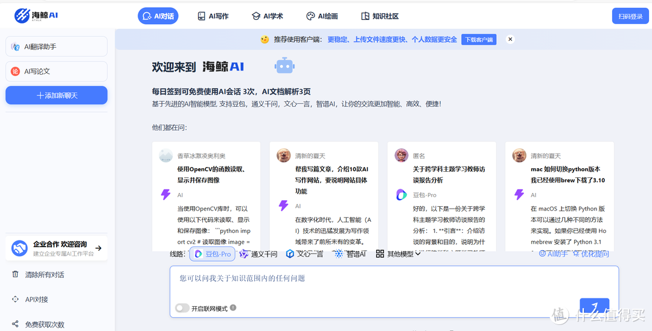Viewport: 652px width, 331px height.
Task: Open API对接
Action: click(x=37, y=300)
